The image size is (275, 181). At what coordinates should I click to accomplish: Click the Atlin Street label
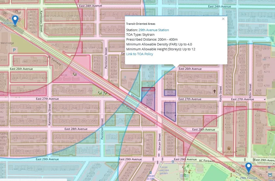coord(250,91)
